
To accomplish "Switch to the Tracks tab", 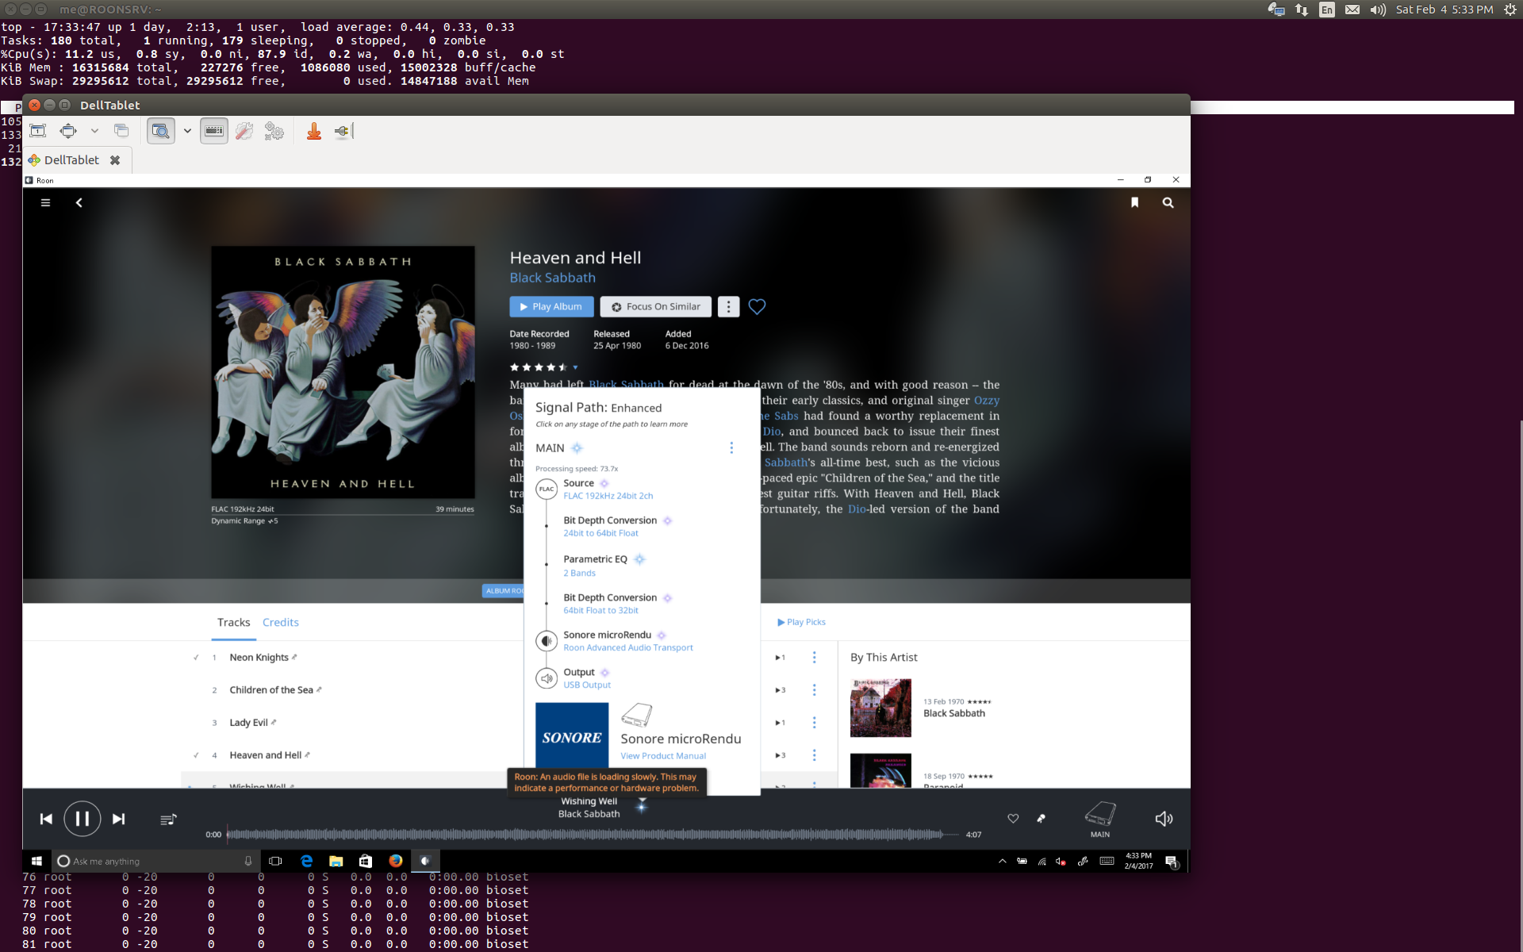I will (x=233, y=623).
